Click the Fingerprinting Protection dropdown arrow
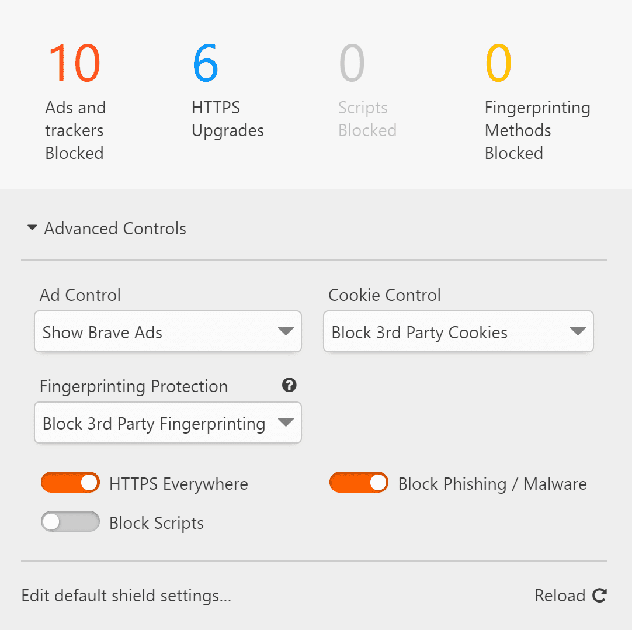The image size is (632, 630). [286, 423]
